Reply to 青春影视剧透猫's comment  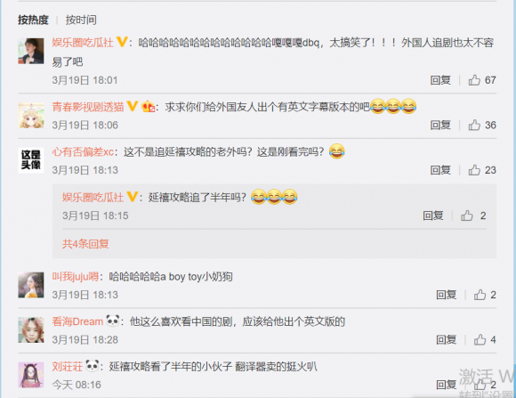point(440,125)
